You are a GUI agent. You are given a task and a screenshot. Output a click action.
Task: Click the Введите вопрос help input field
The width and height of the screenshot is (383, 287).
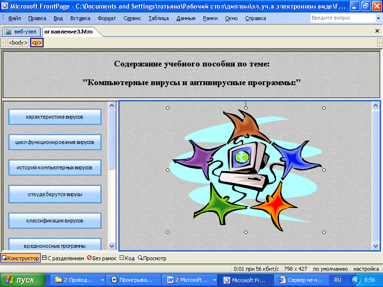(343, 18)
